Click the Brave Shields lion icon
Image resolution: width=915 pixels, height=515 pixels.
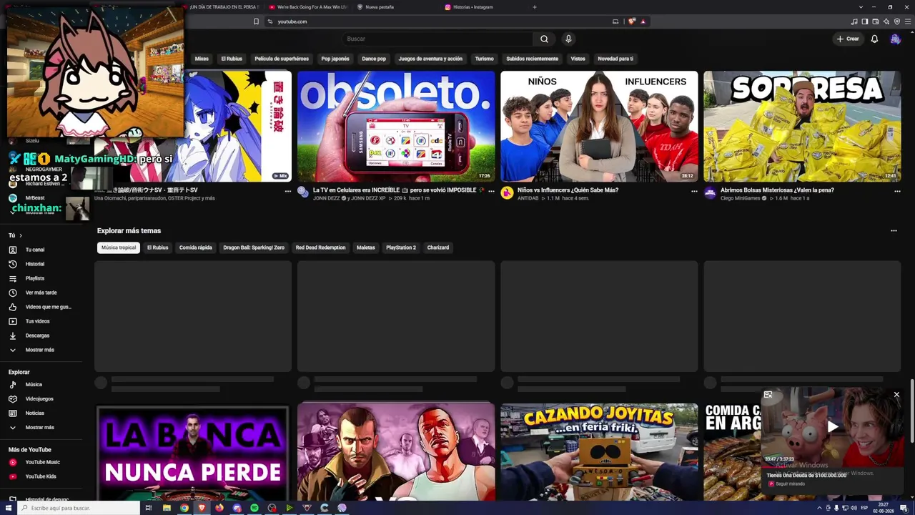click(632, 21)
